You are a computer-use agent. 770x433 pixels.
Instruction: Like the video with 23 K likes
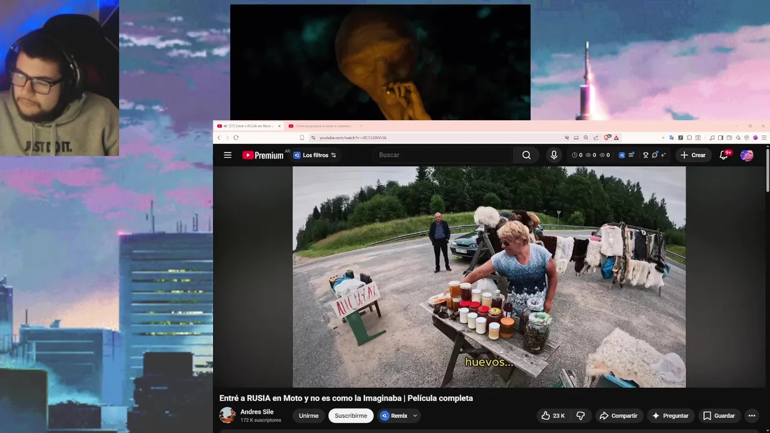(553, 416)
